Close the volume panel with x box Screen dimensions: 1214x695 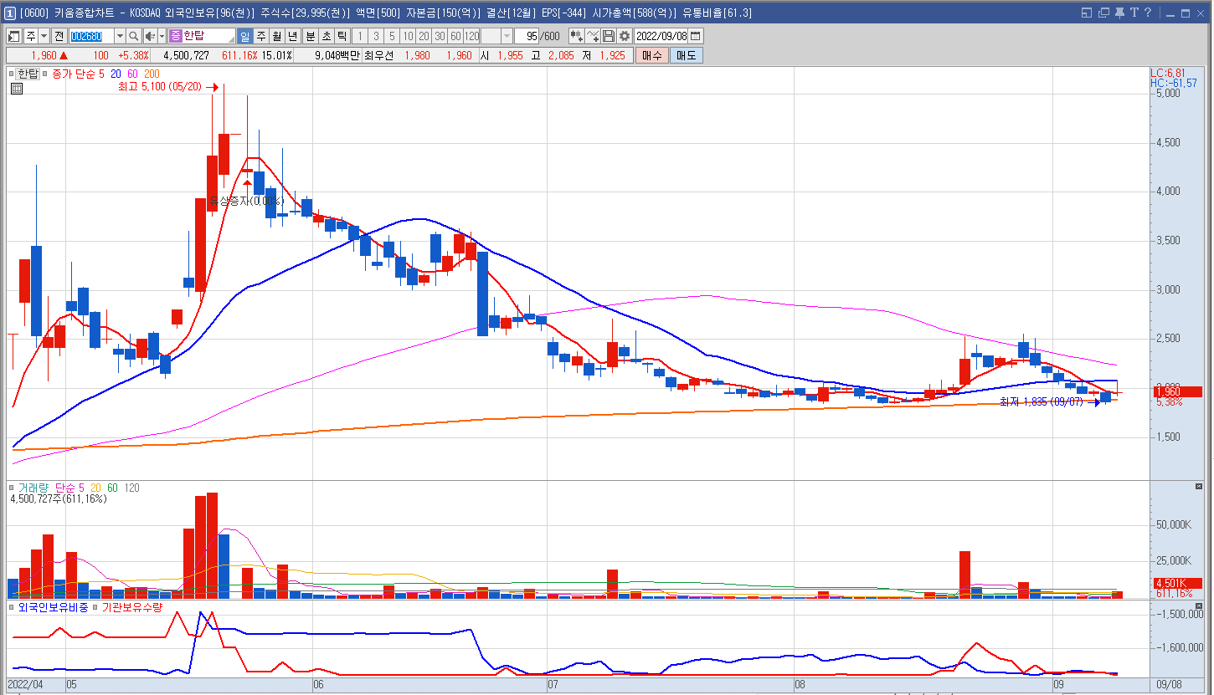pos(1198,486)
